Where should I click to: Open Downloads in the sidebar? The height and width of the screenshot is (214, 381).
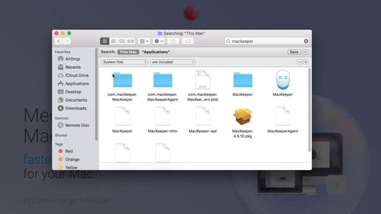[76, 108]
